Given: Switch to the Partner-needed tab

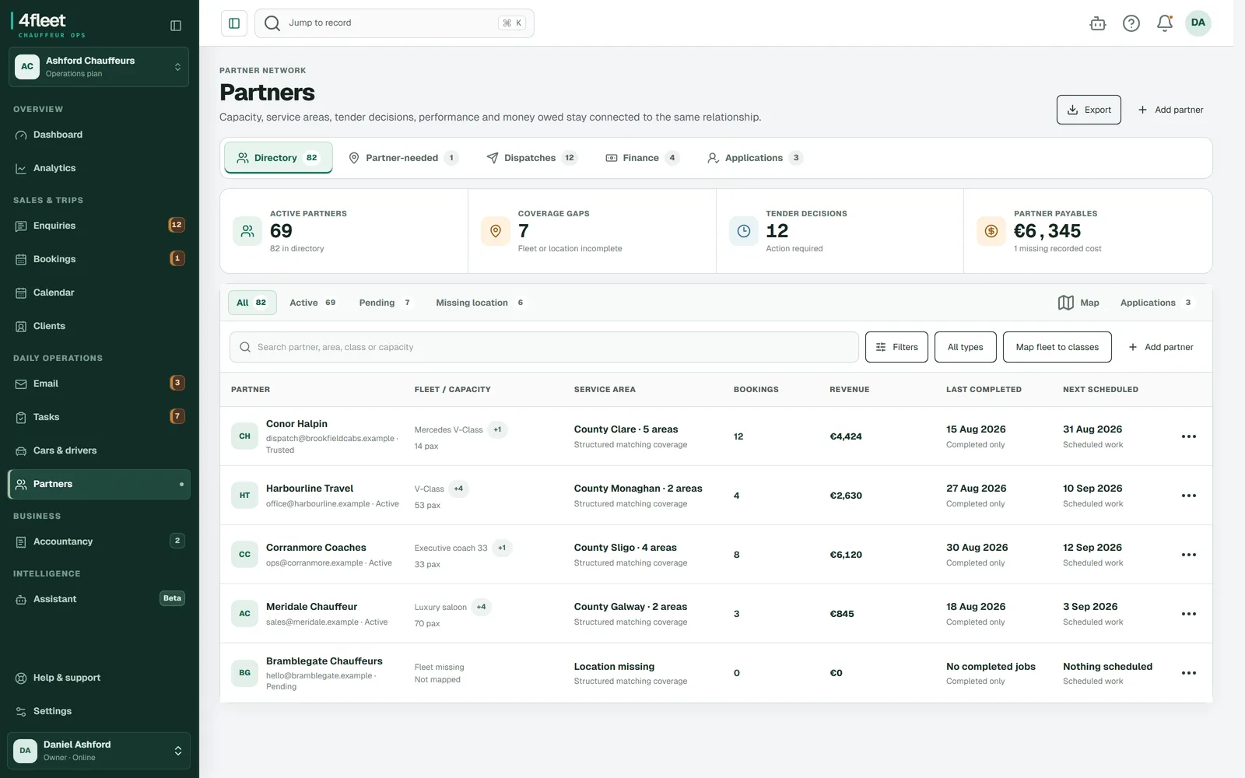Looking at the screenshot, I should click(403, 158).
